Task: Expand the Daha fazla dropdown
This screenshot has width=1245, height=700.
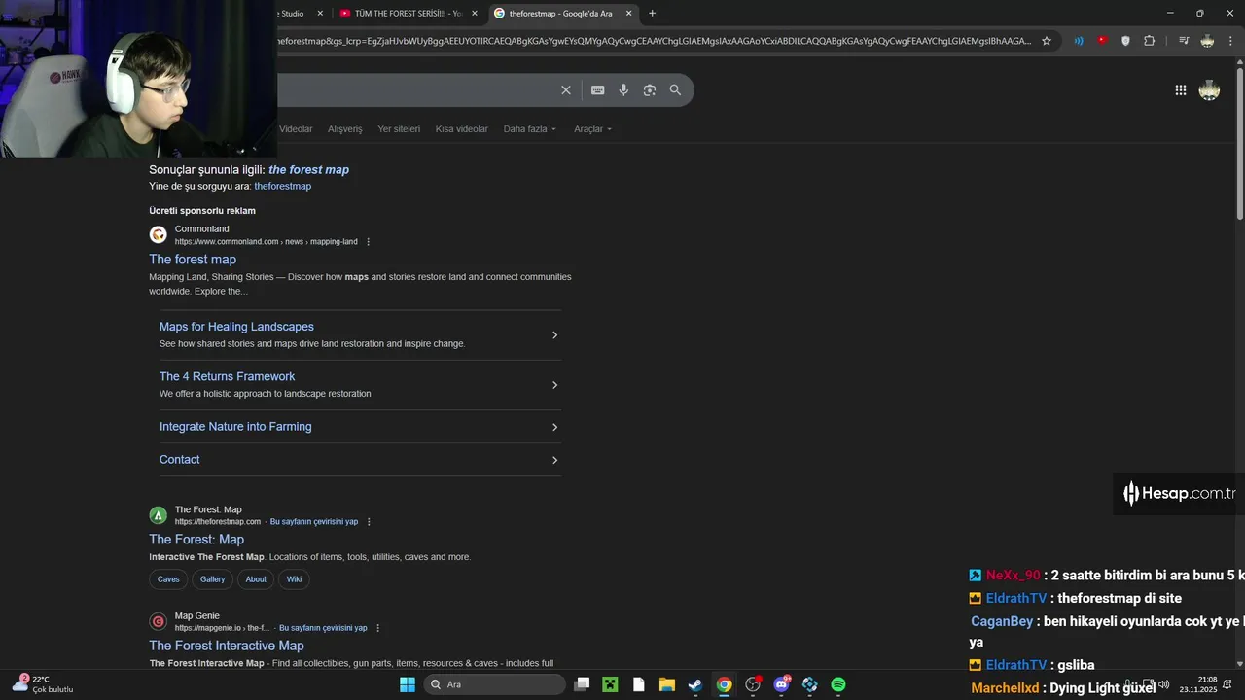Action: coord(530,129)
